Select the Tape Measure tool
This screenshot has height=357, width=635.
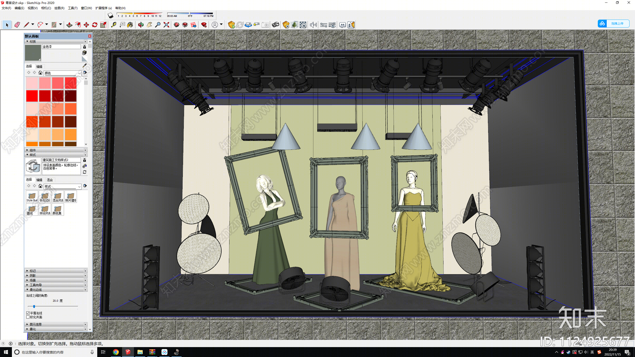pos(114,25)
